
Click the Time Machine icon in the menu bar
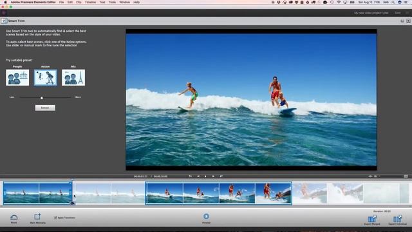pos(332,2)
